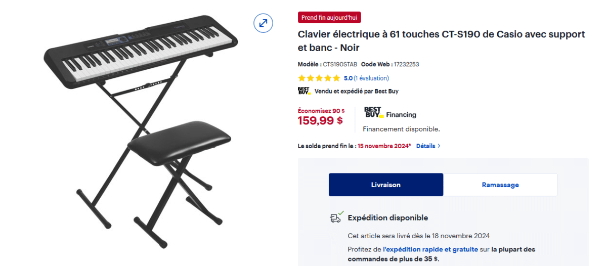Click the expand image arrows icon
This screenshot has height=266, width=607.
coord(263,23)
